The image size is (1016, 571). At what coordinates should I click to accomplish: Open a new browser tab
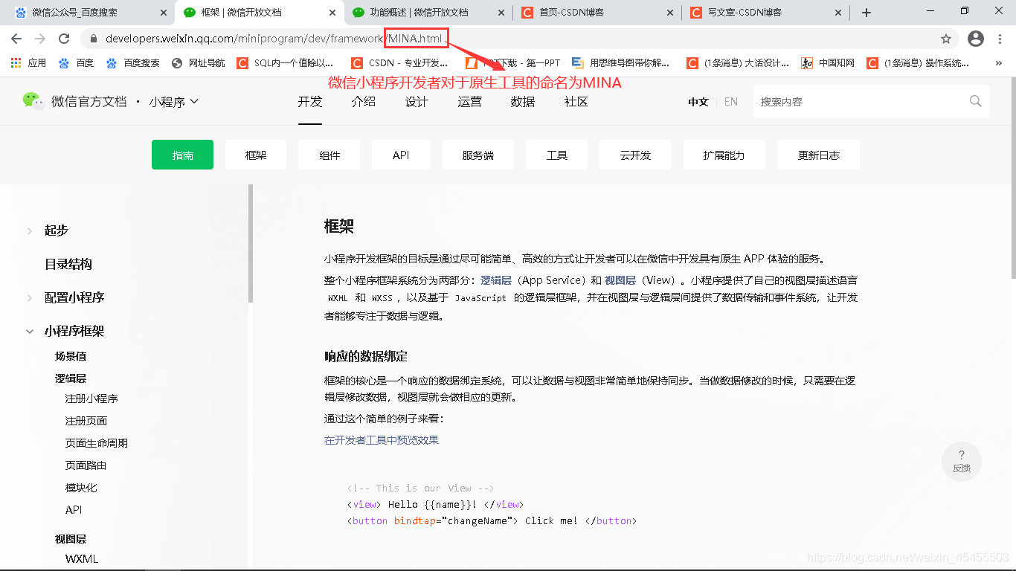[x=867, y=13]
